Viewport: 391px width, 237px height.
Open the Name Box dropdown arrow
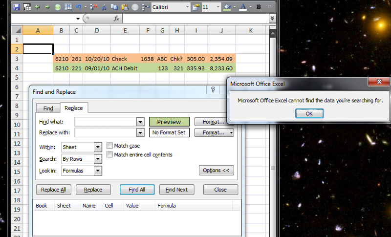coord(78,19)
